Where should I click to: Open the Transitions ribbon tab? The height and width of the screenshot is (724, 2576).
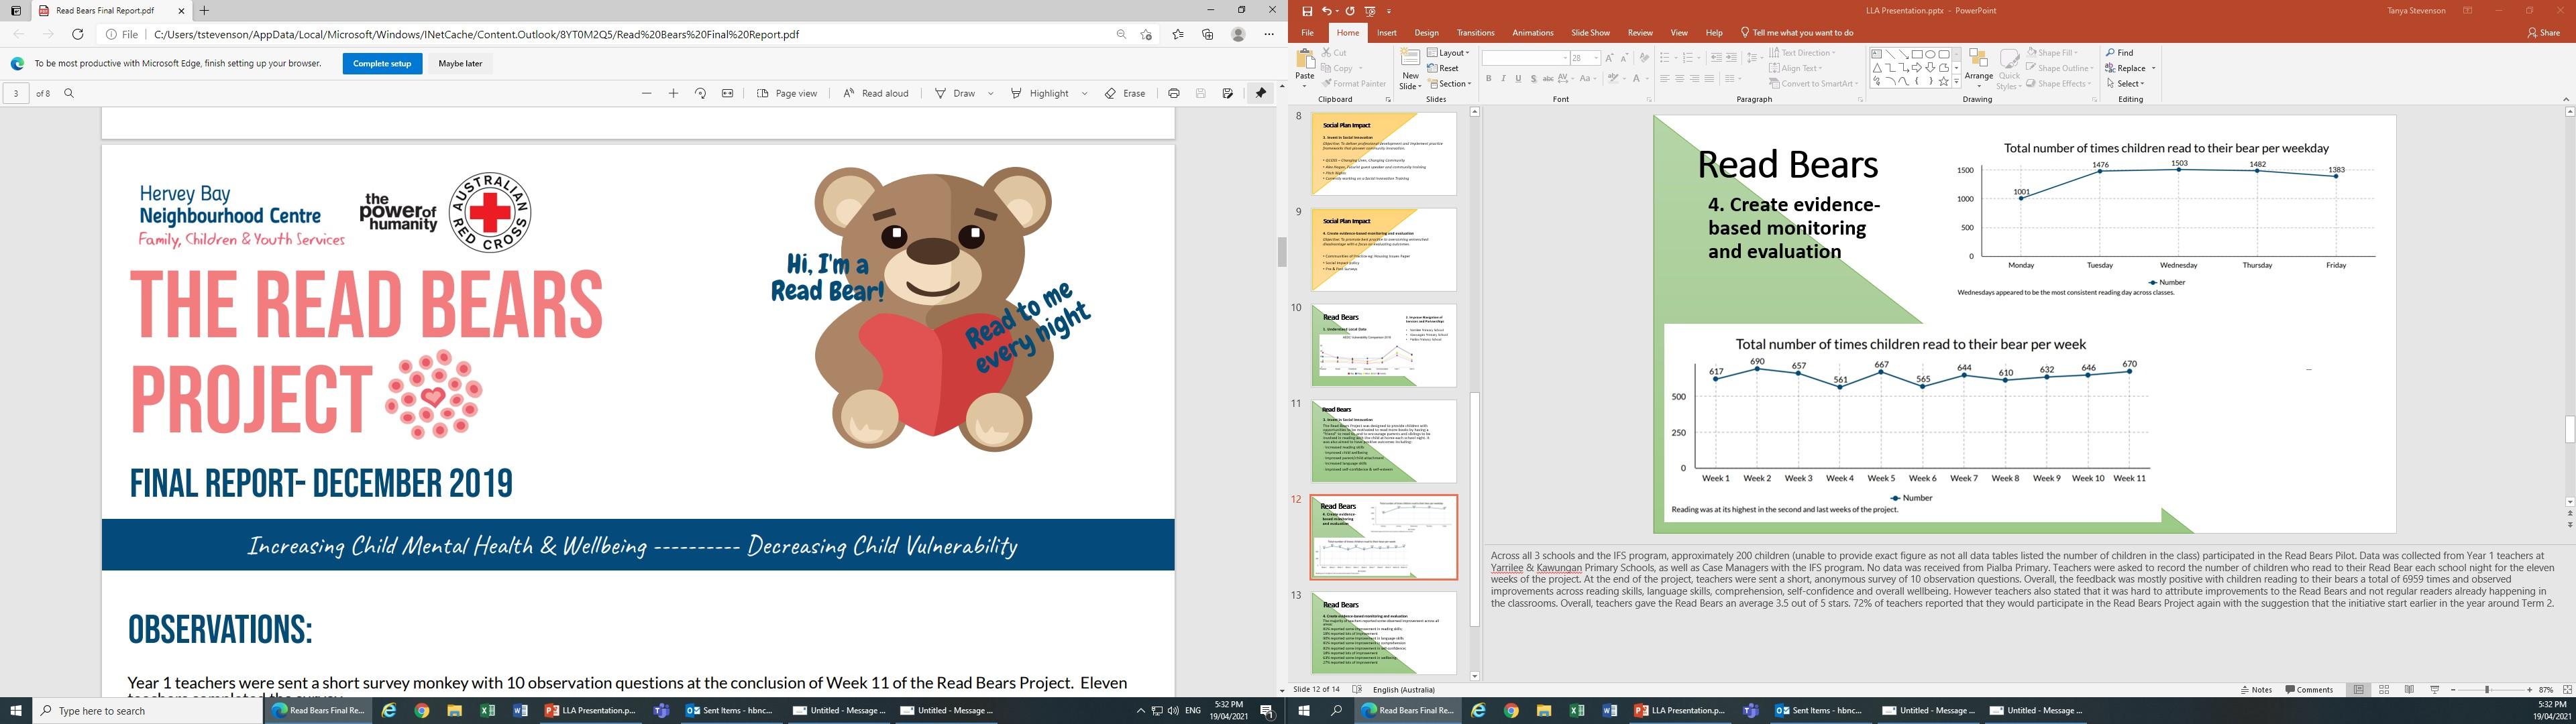point(1475,33)
